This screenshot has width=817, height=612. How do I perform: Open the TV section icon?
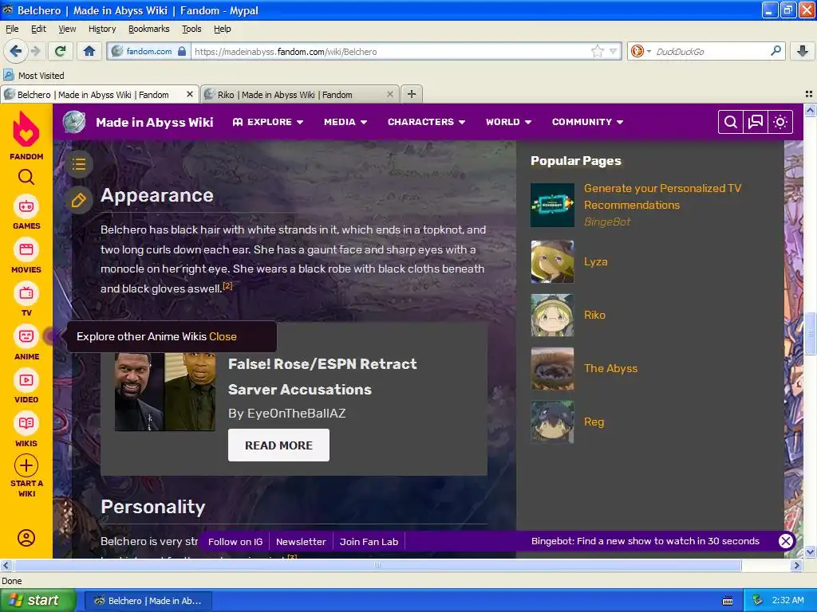pyautogui.click(x=26, y=293)
